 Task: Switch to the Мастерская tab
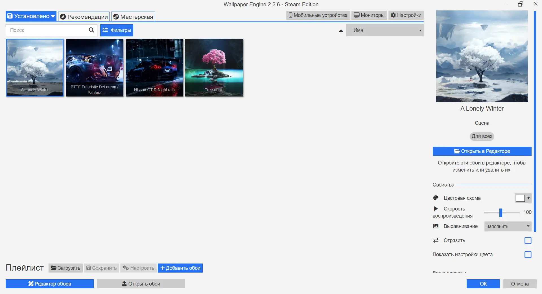(133, 17)
